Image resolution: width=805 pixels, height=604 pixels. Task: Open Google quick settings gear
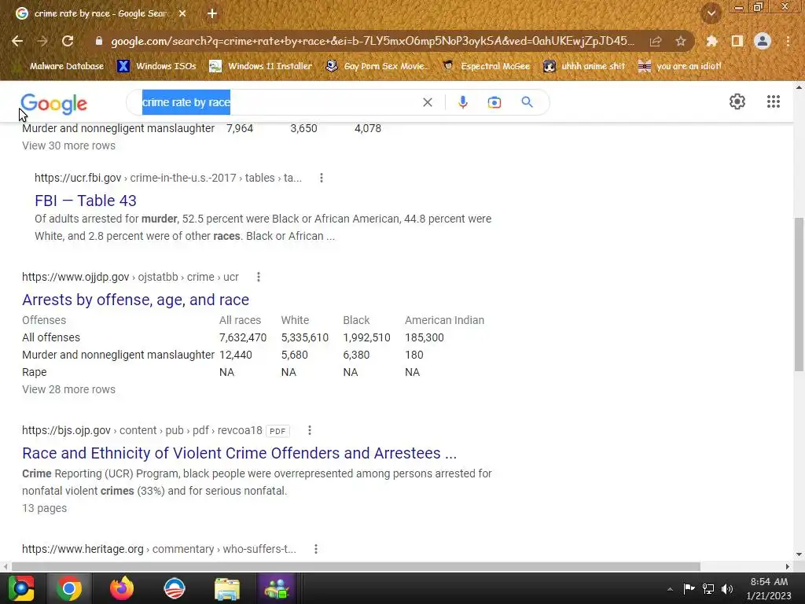737,101
